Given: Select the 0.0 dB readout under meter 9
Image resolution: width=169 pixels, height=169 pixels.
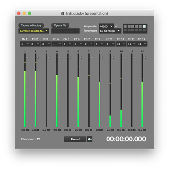Looking at the screenshot, I should pos(110,130).
